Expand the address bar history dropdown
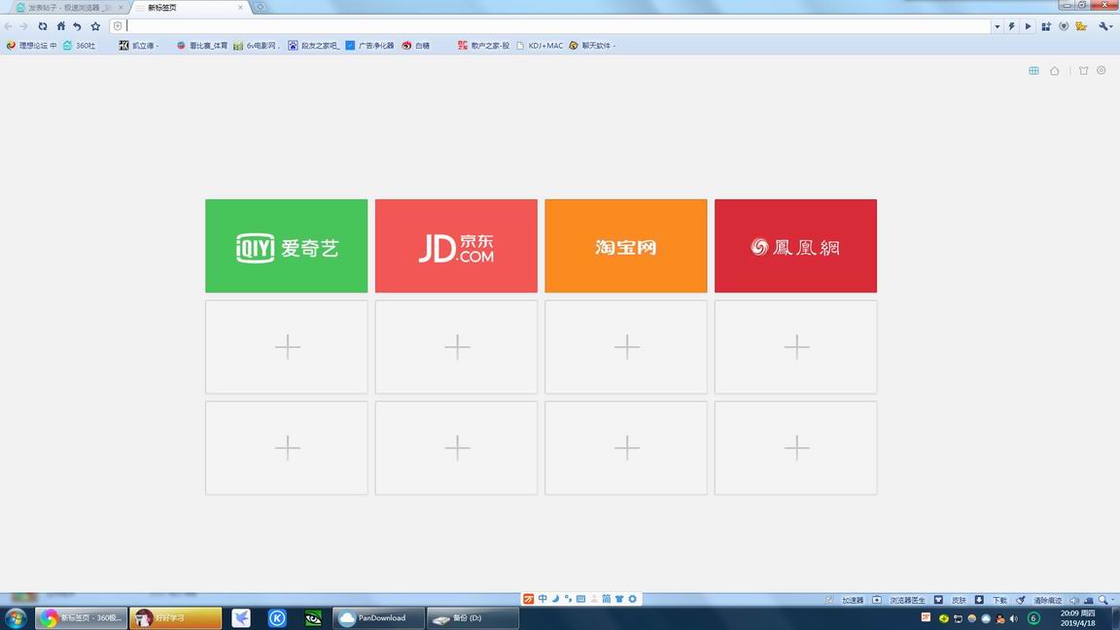The image size is (1120, 630). 997,27
